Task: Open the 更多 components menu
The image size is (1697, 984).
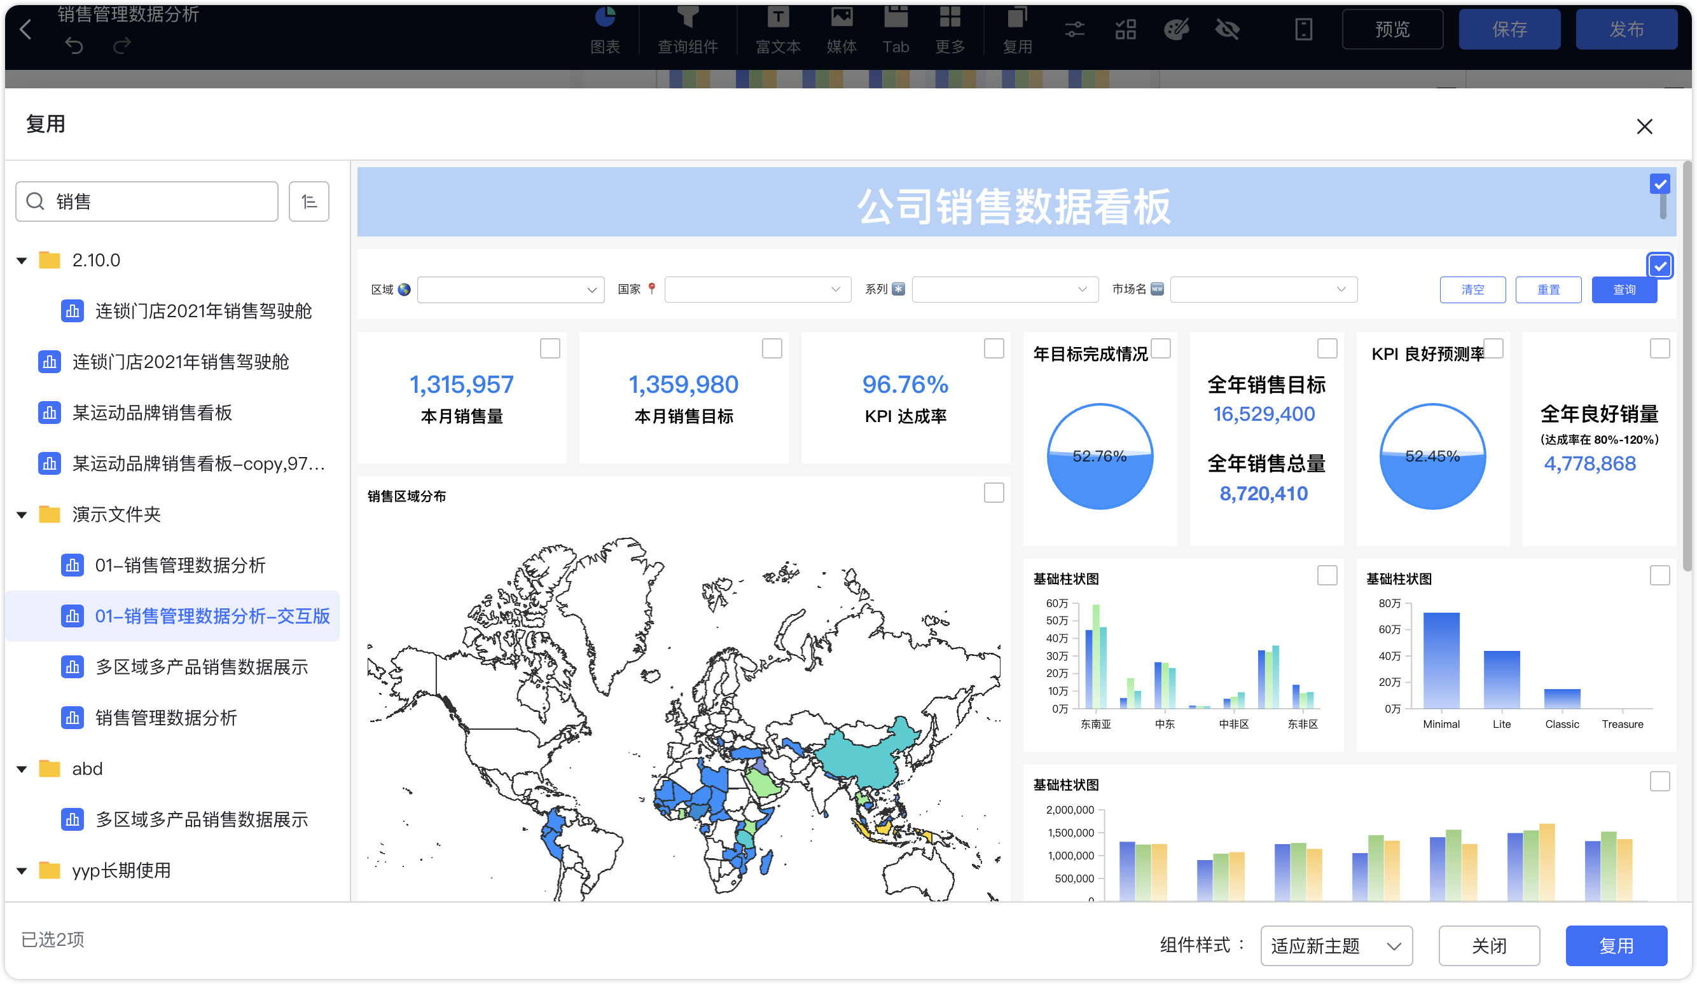Action: point(950,30)
